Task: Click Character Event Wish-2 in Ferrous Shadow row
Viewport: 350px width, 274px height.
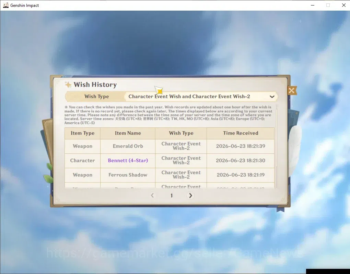Action: [x=181, y=175]
